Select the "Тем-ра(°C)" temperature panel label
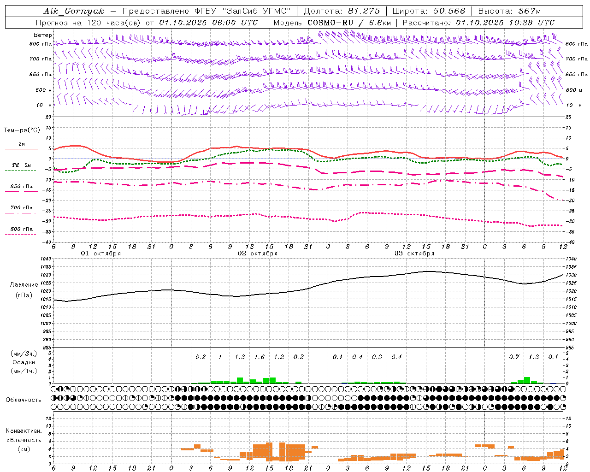The height and width of the screenshot is (472, 590). (x=22, y=130)
